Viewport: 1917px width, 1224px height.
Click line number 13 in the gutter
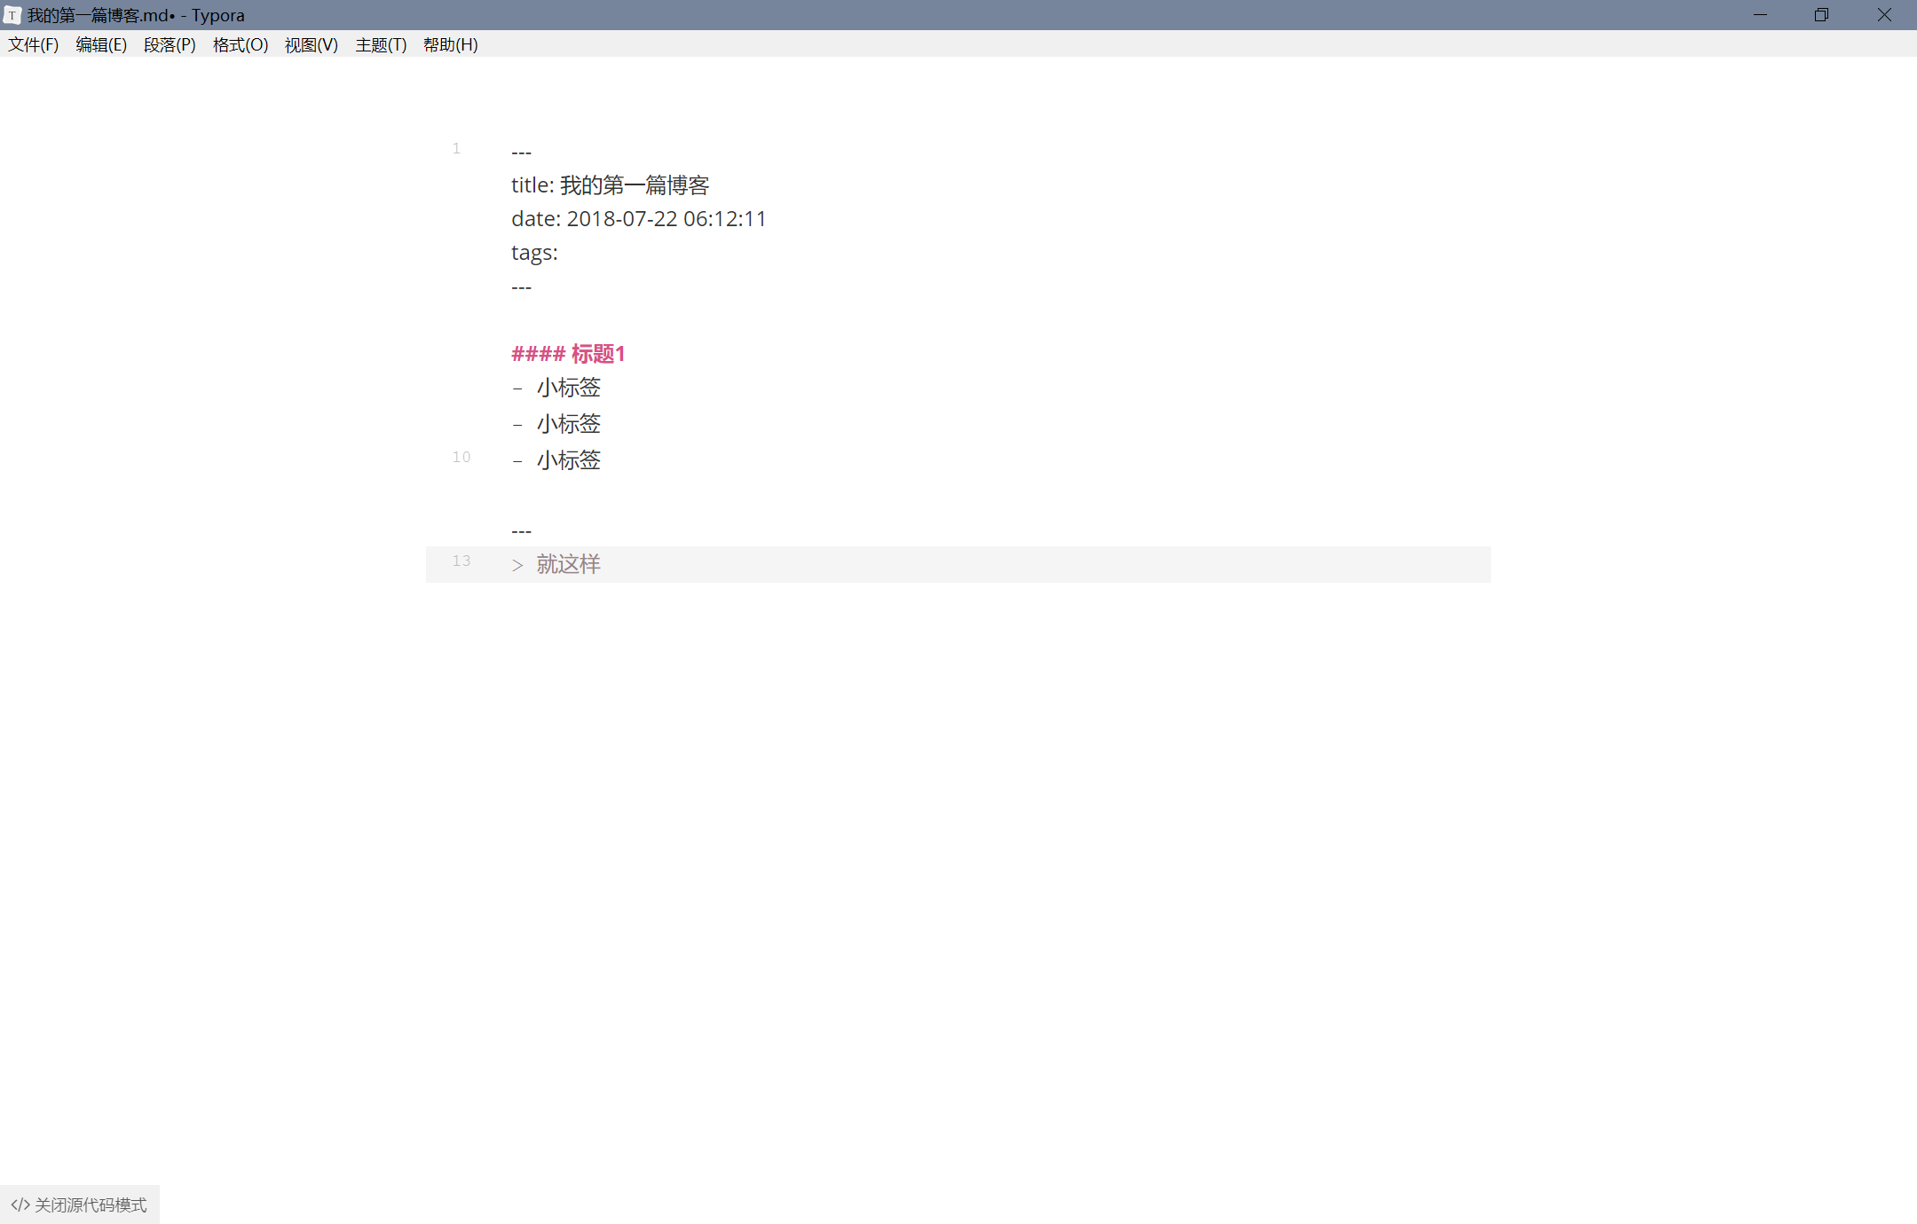point(461,561)
